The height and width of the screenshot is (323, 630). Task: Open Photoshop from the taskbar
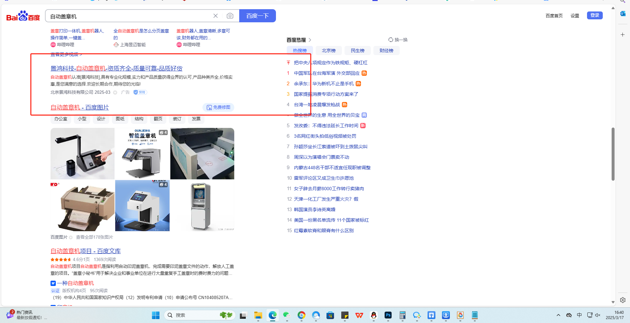(x=388, y=315)
